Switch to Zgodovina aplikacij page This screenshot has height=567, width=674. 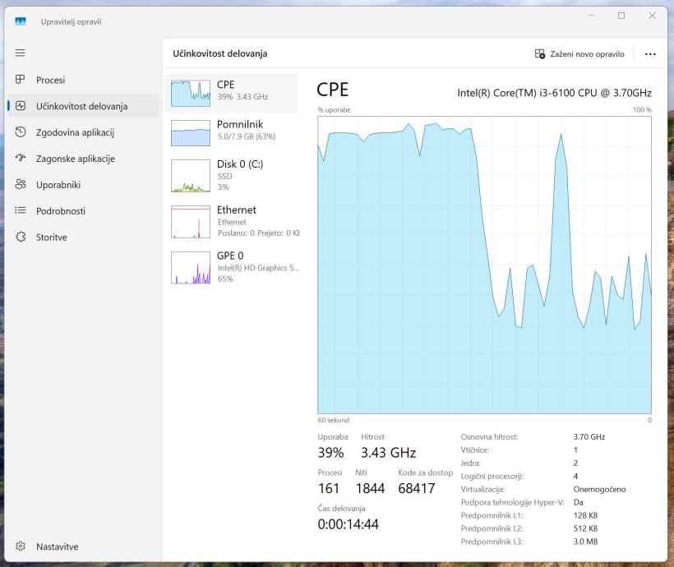coord(83,132)
